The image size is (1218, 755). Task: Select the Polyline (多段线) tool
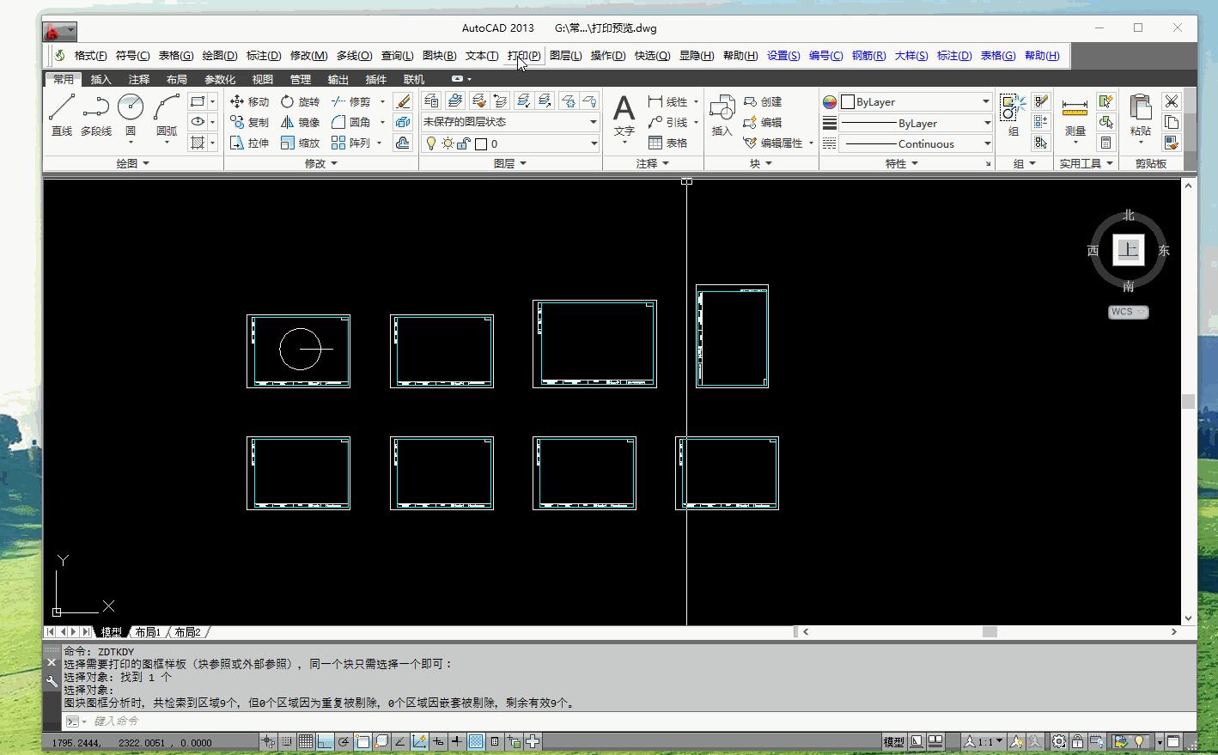pyautogui.click(x=96, y=116)
